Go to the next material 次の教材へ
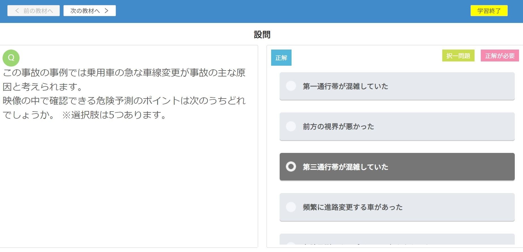The height and width of the screenshot is (252, 523). click(x=90, y=11)
